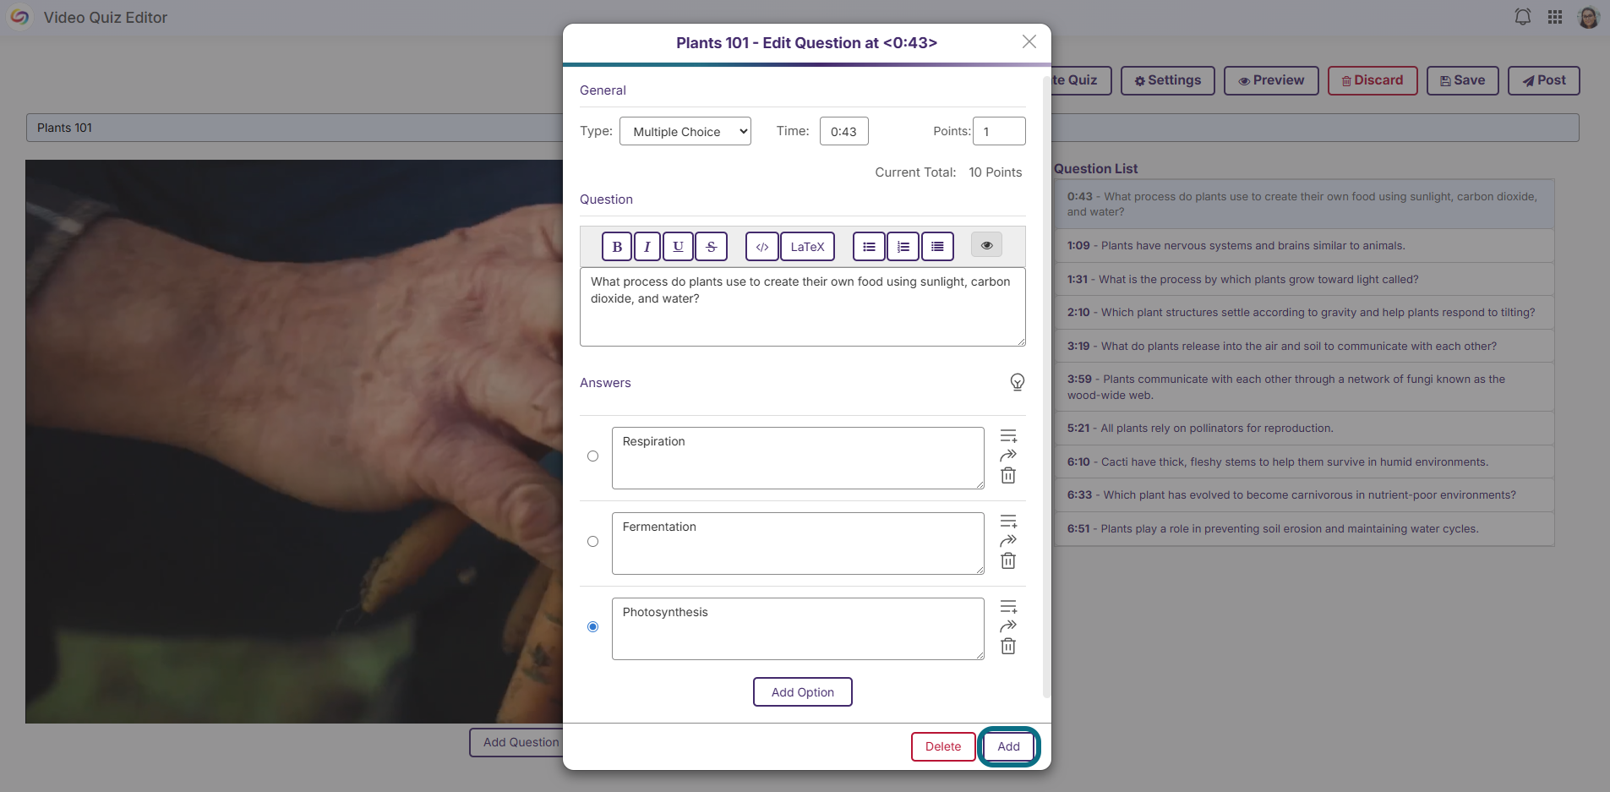Open hint lightbulb beside Answers
Viewport: 1610px width, 792px height.
pyautogui.click(x=1018, y=382)
